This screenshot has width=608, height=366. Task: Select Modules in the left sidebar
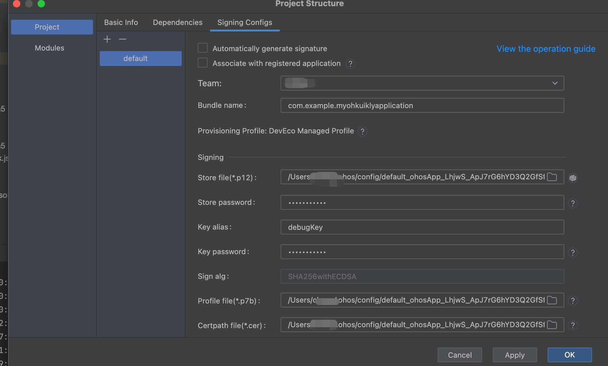tap(50, 48)
